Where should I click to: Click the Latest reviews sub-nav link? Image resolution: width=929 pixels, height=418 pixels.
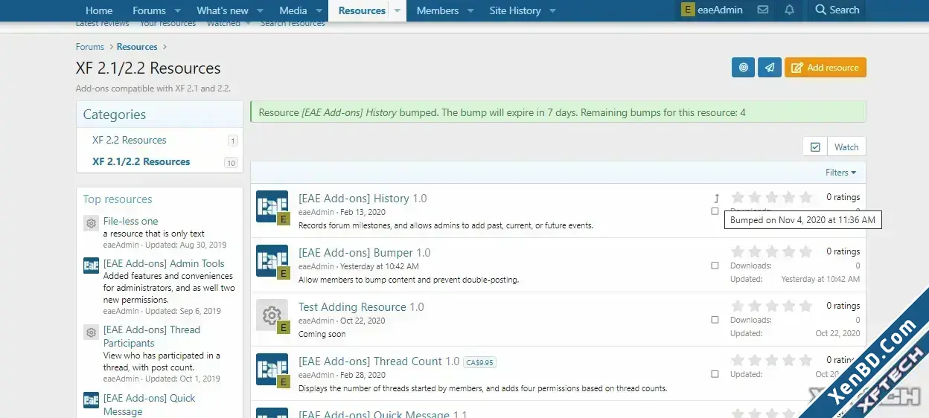103,24
